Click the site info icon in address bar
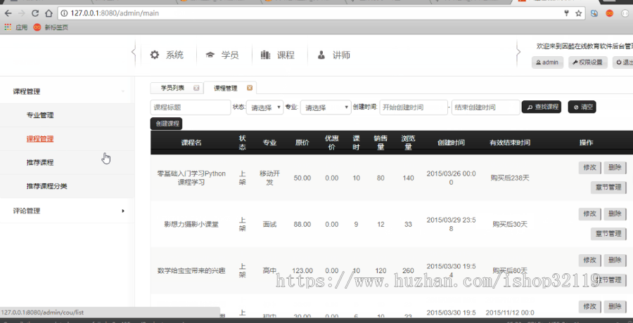Image resolution: width=633 pixels, height=323 pixels. pyautogui.click(x=64, y=13)
